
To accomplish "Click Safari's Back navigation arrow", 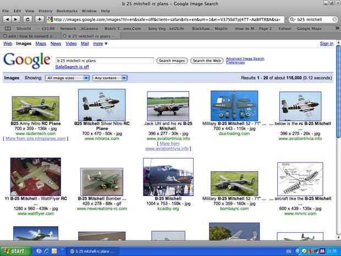I will [7, 19].
